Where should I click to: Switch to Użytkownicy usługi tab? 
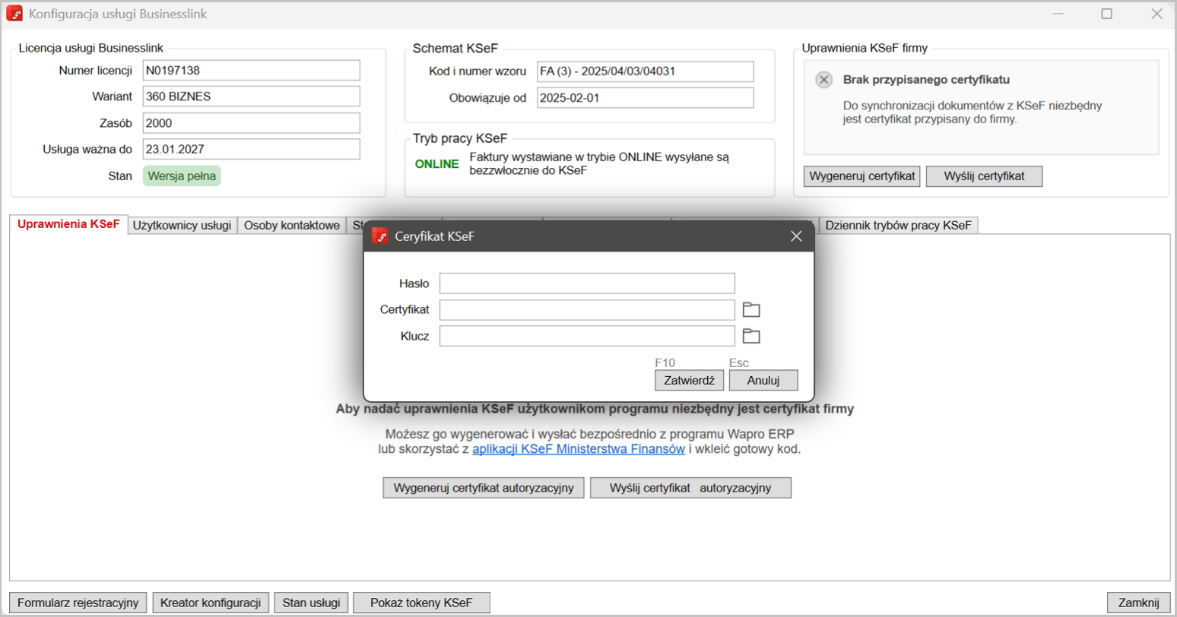[x=182, y=225]
